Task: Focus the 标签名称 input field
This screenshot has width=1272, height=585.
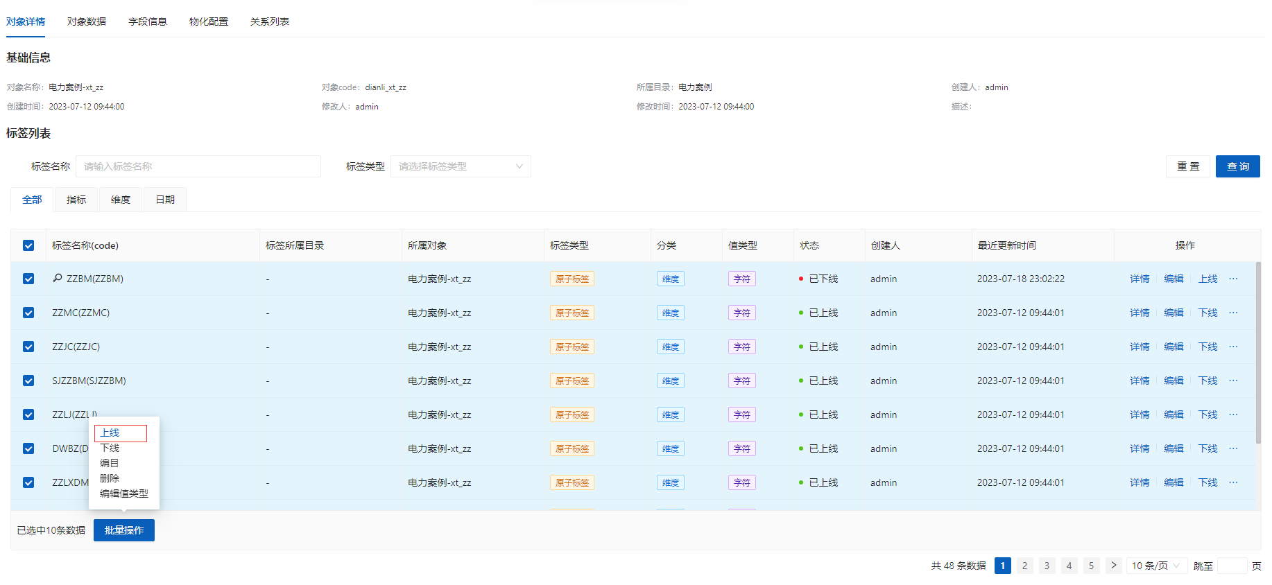Action: (198, 166)
